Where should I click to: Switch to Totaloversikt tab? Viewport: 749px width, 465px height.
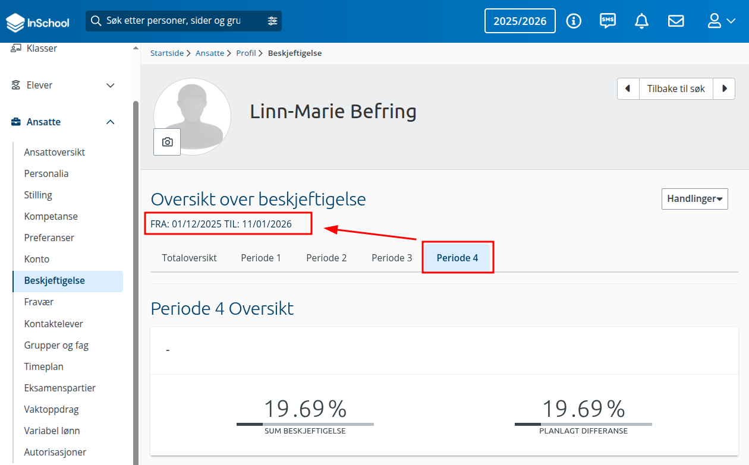189,258
